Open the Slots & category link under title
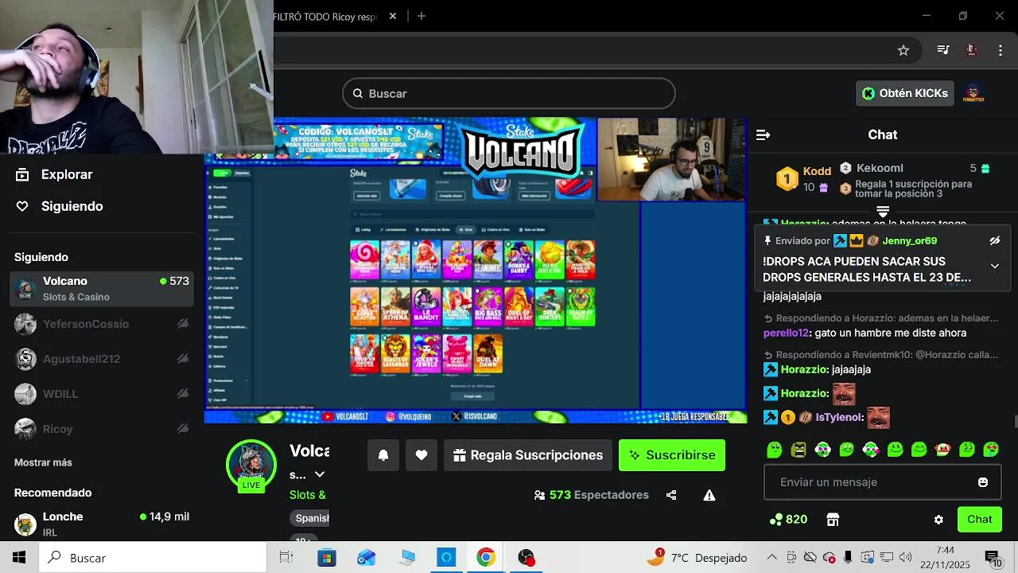 coord(308,495)
